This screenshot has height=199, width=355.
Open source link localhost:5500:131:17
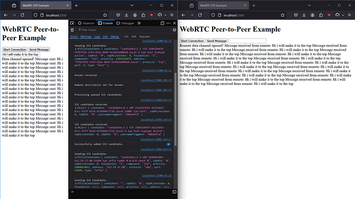[x=156, y=100]
